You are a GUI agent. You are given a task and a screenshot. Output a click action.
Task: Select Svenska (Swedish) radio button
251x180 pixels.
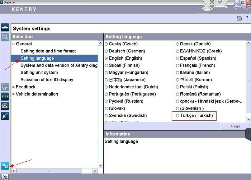[106, 115]
